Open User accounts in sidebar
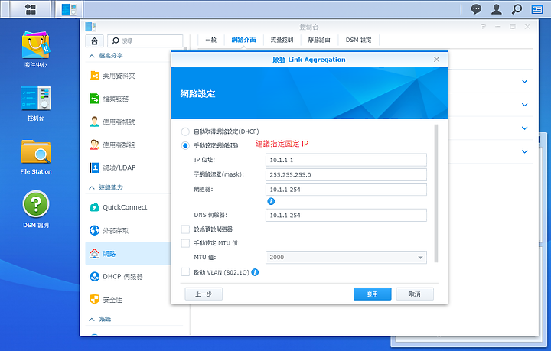Image resolution: width=551 pixels, height=351 pixels. (x=128, y=122)
